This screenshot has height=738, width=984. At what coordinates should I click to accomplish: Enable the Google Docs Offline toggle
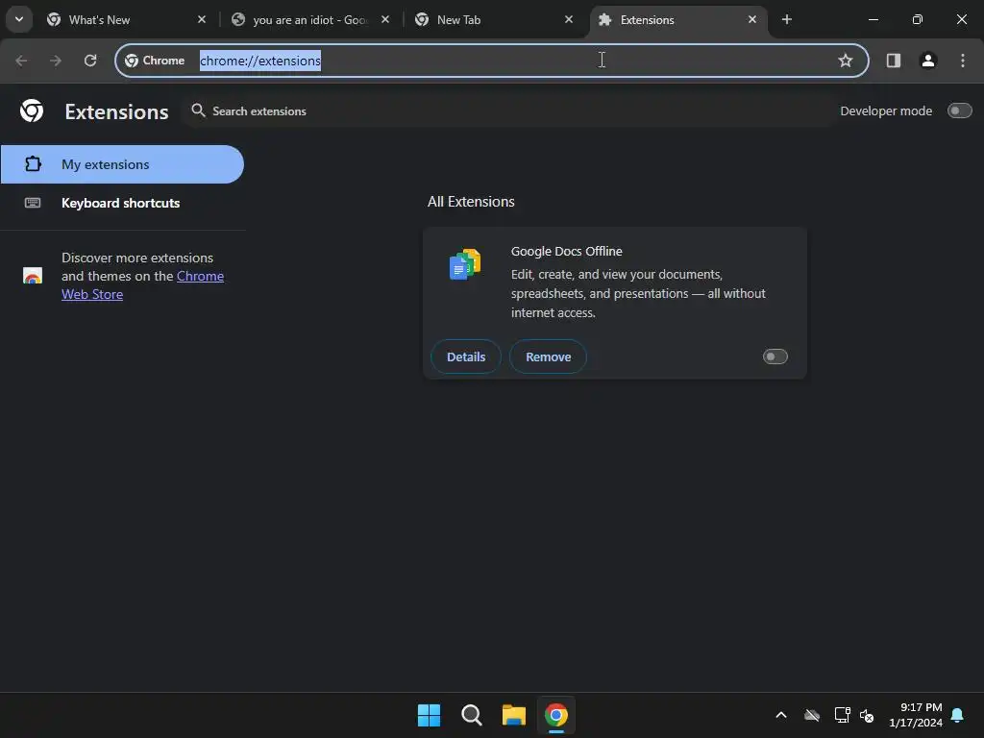pos(775,357)
